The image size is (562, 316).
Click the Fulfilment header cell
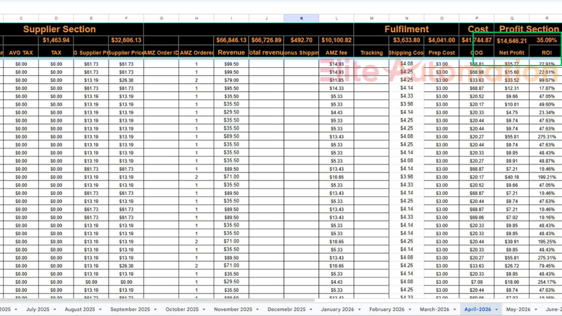[406, 29]
